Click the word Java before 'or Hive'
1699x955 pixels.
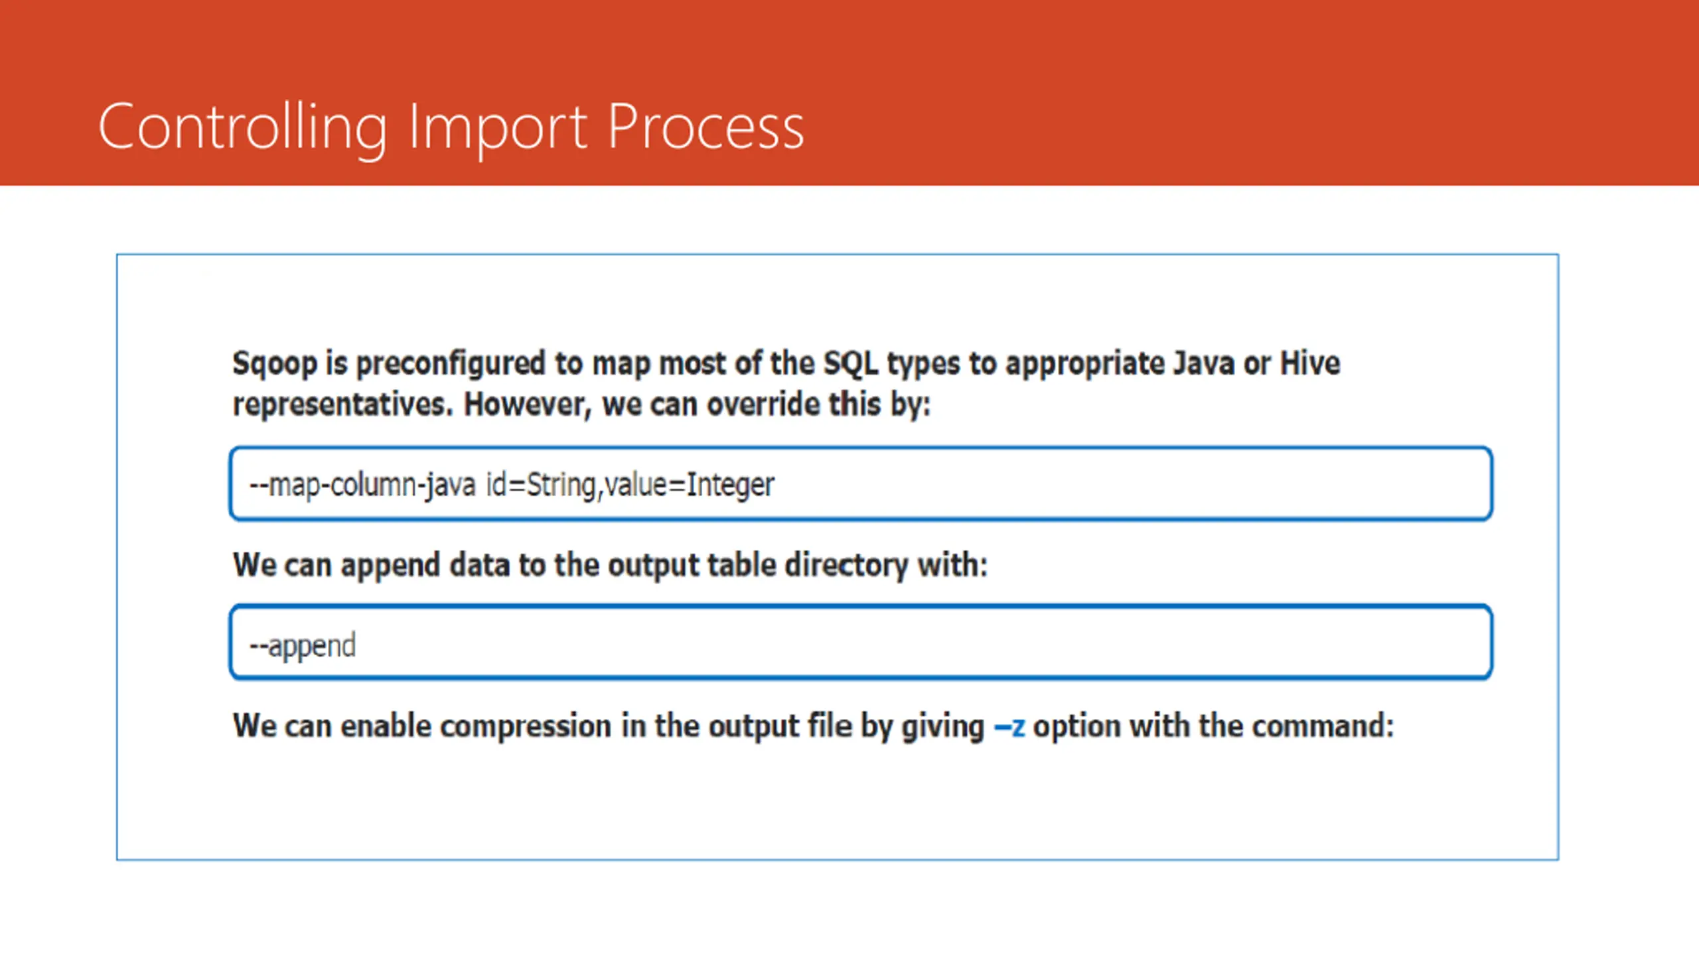[x=1203, y=363]
